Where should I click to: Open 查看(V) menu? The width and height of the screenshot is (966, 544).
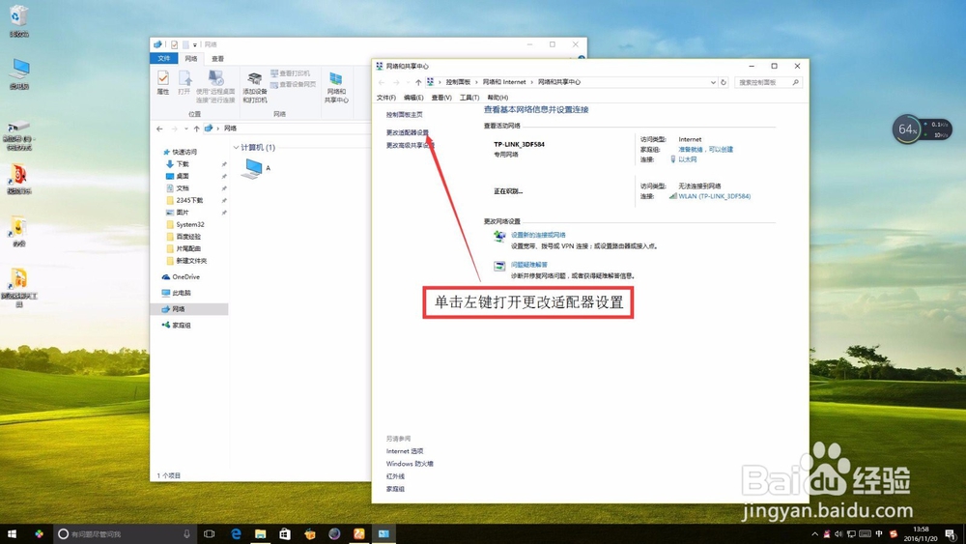[441, 98]
